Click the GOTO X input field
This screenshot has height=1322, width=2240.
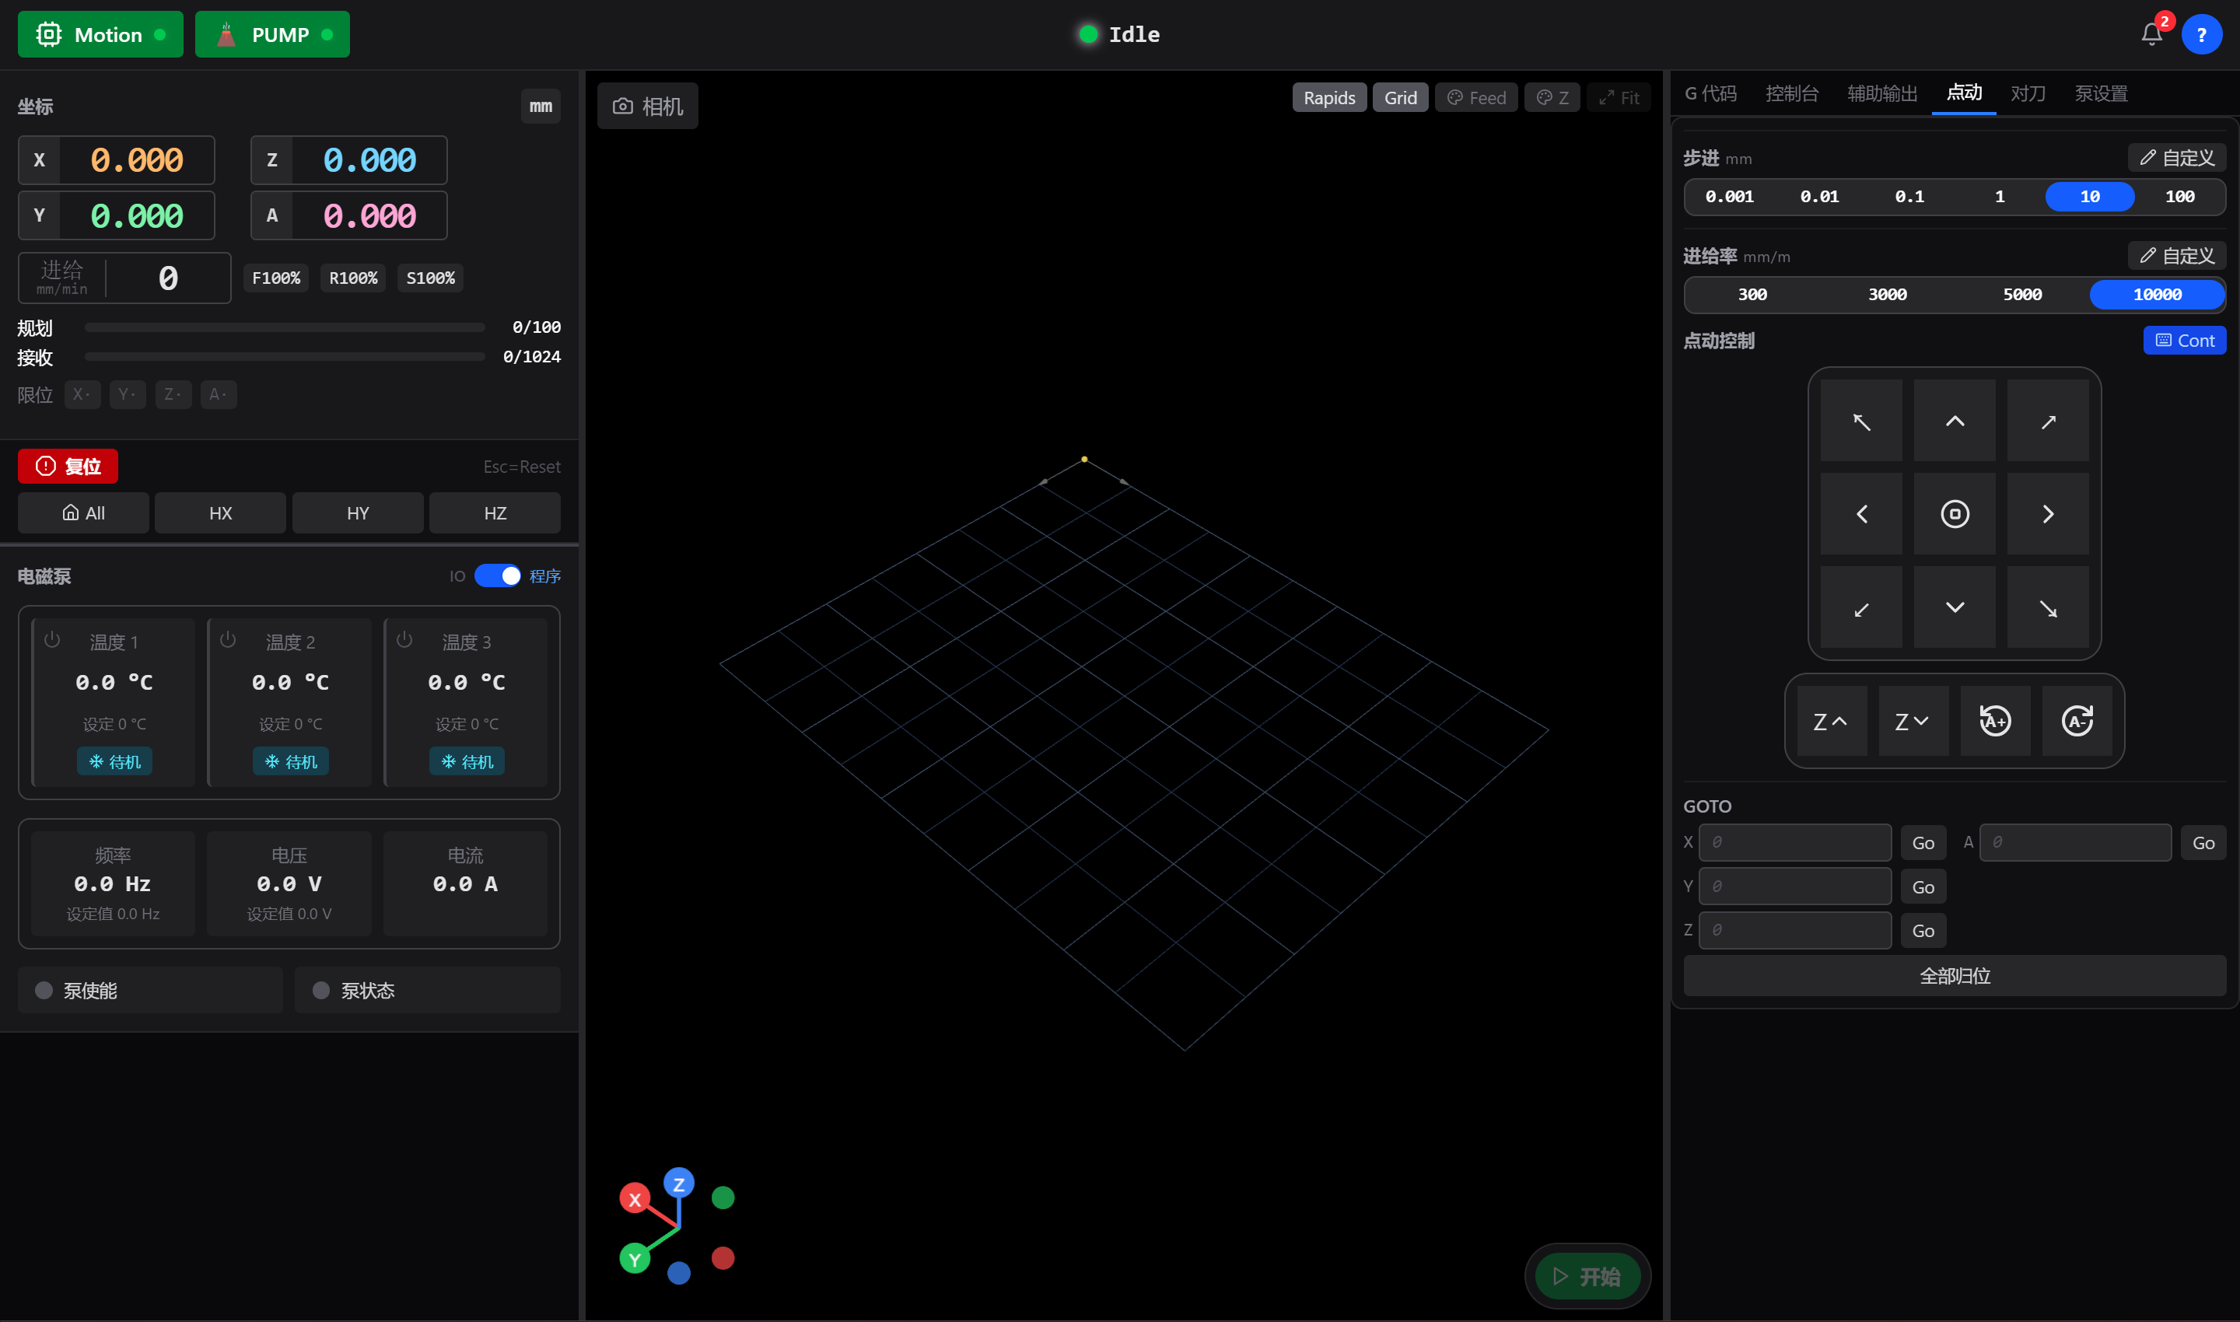pyautogui.click(x=1795, y=843)
